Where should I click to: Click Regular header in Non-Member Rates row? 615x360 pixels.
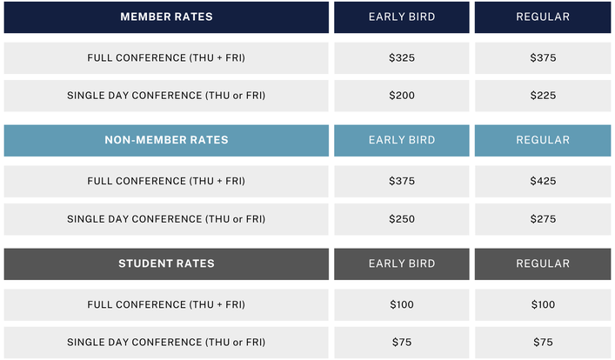tap(543, 141)
